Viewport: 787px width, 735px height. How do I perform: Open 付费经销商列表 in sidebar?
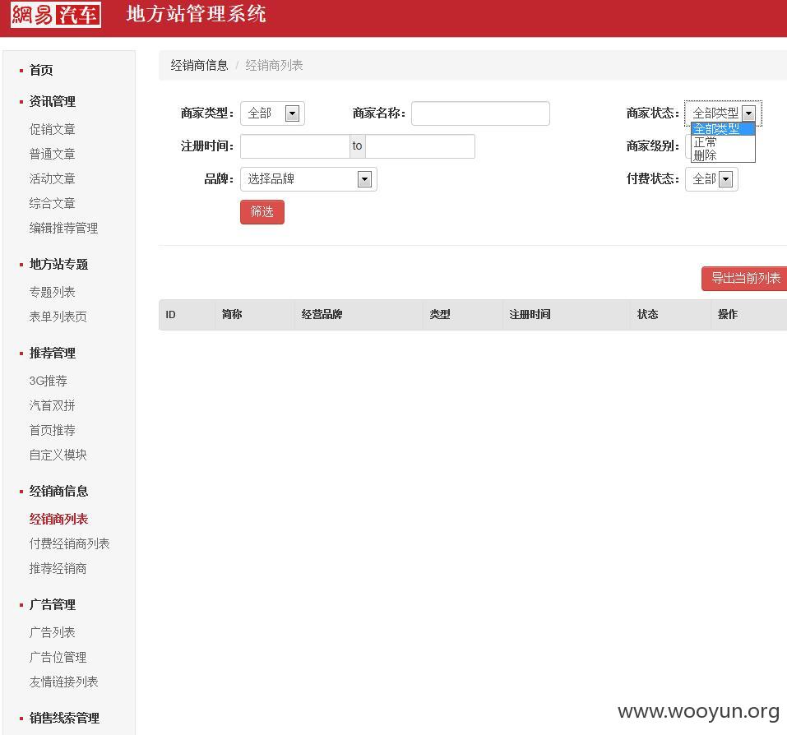pyautogui.click(x=69, y=543)
